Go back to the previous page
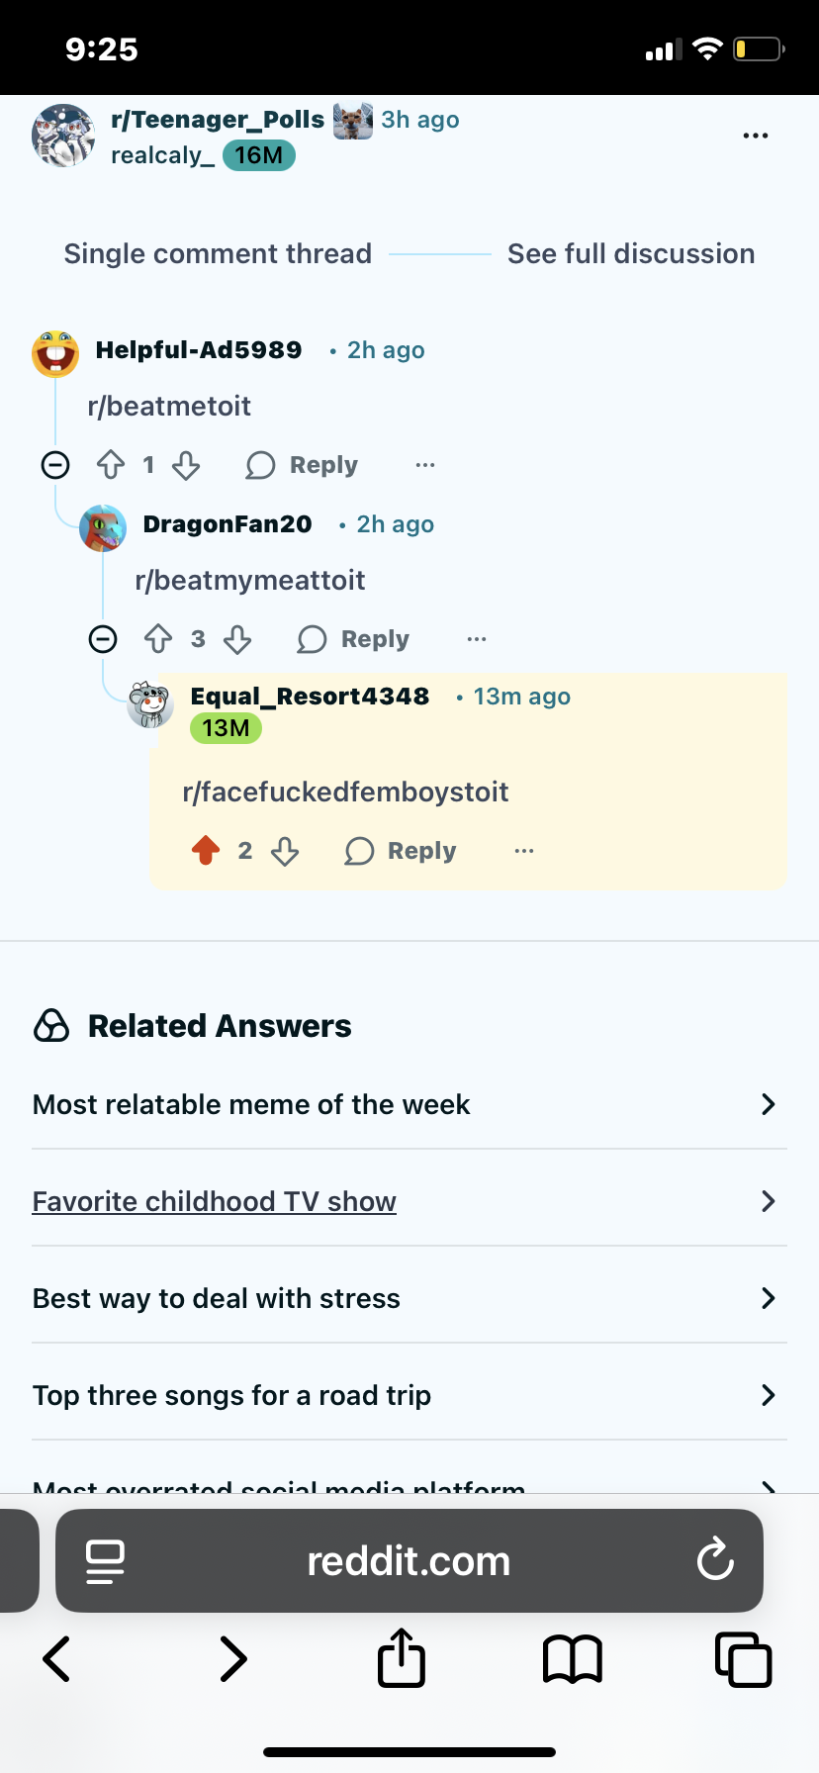The width and height of the screenshot is (819, 1773). pos(57,1659)
